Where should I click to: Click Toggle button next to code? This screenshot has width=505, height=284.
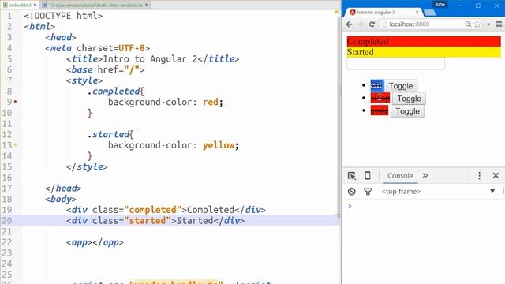[407, 111]
